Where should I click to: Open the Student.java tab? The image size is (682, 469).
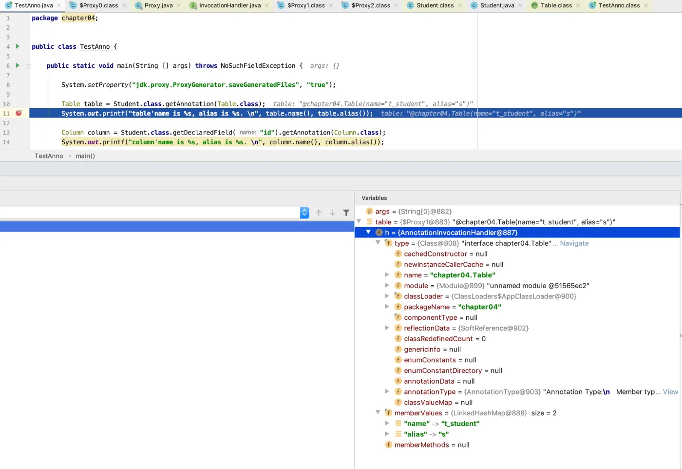[x=497, y=5]
